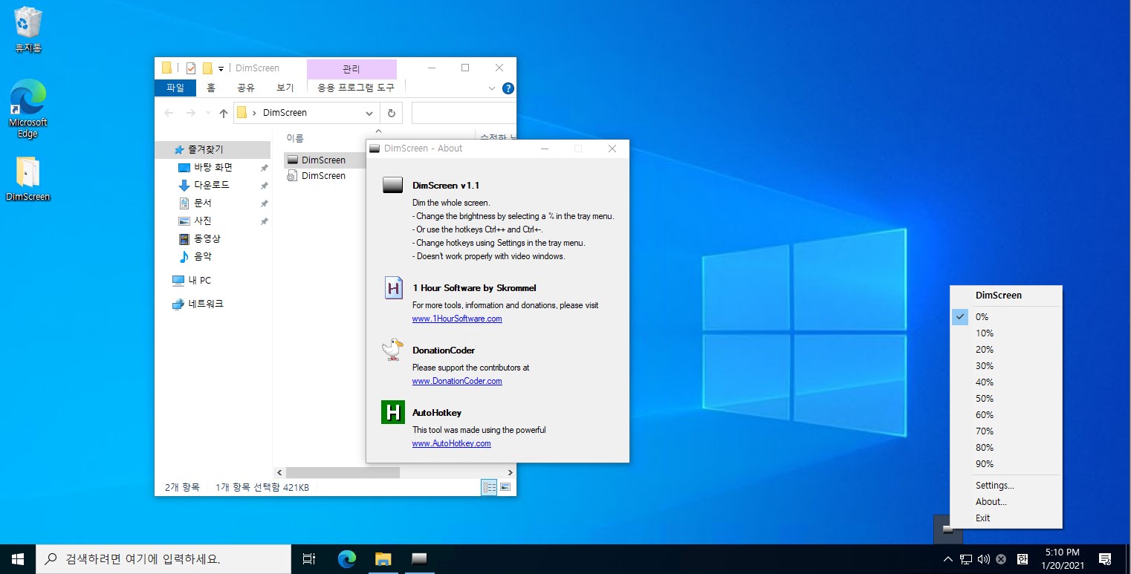Open the 보기 ribbon tab
The height and width of the screenshot is (574, 1131).
pos(285,88)
